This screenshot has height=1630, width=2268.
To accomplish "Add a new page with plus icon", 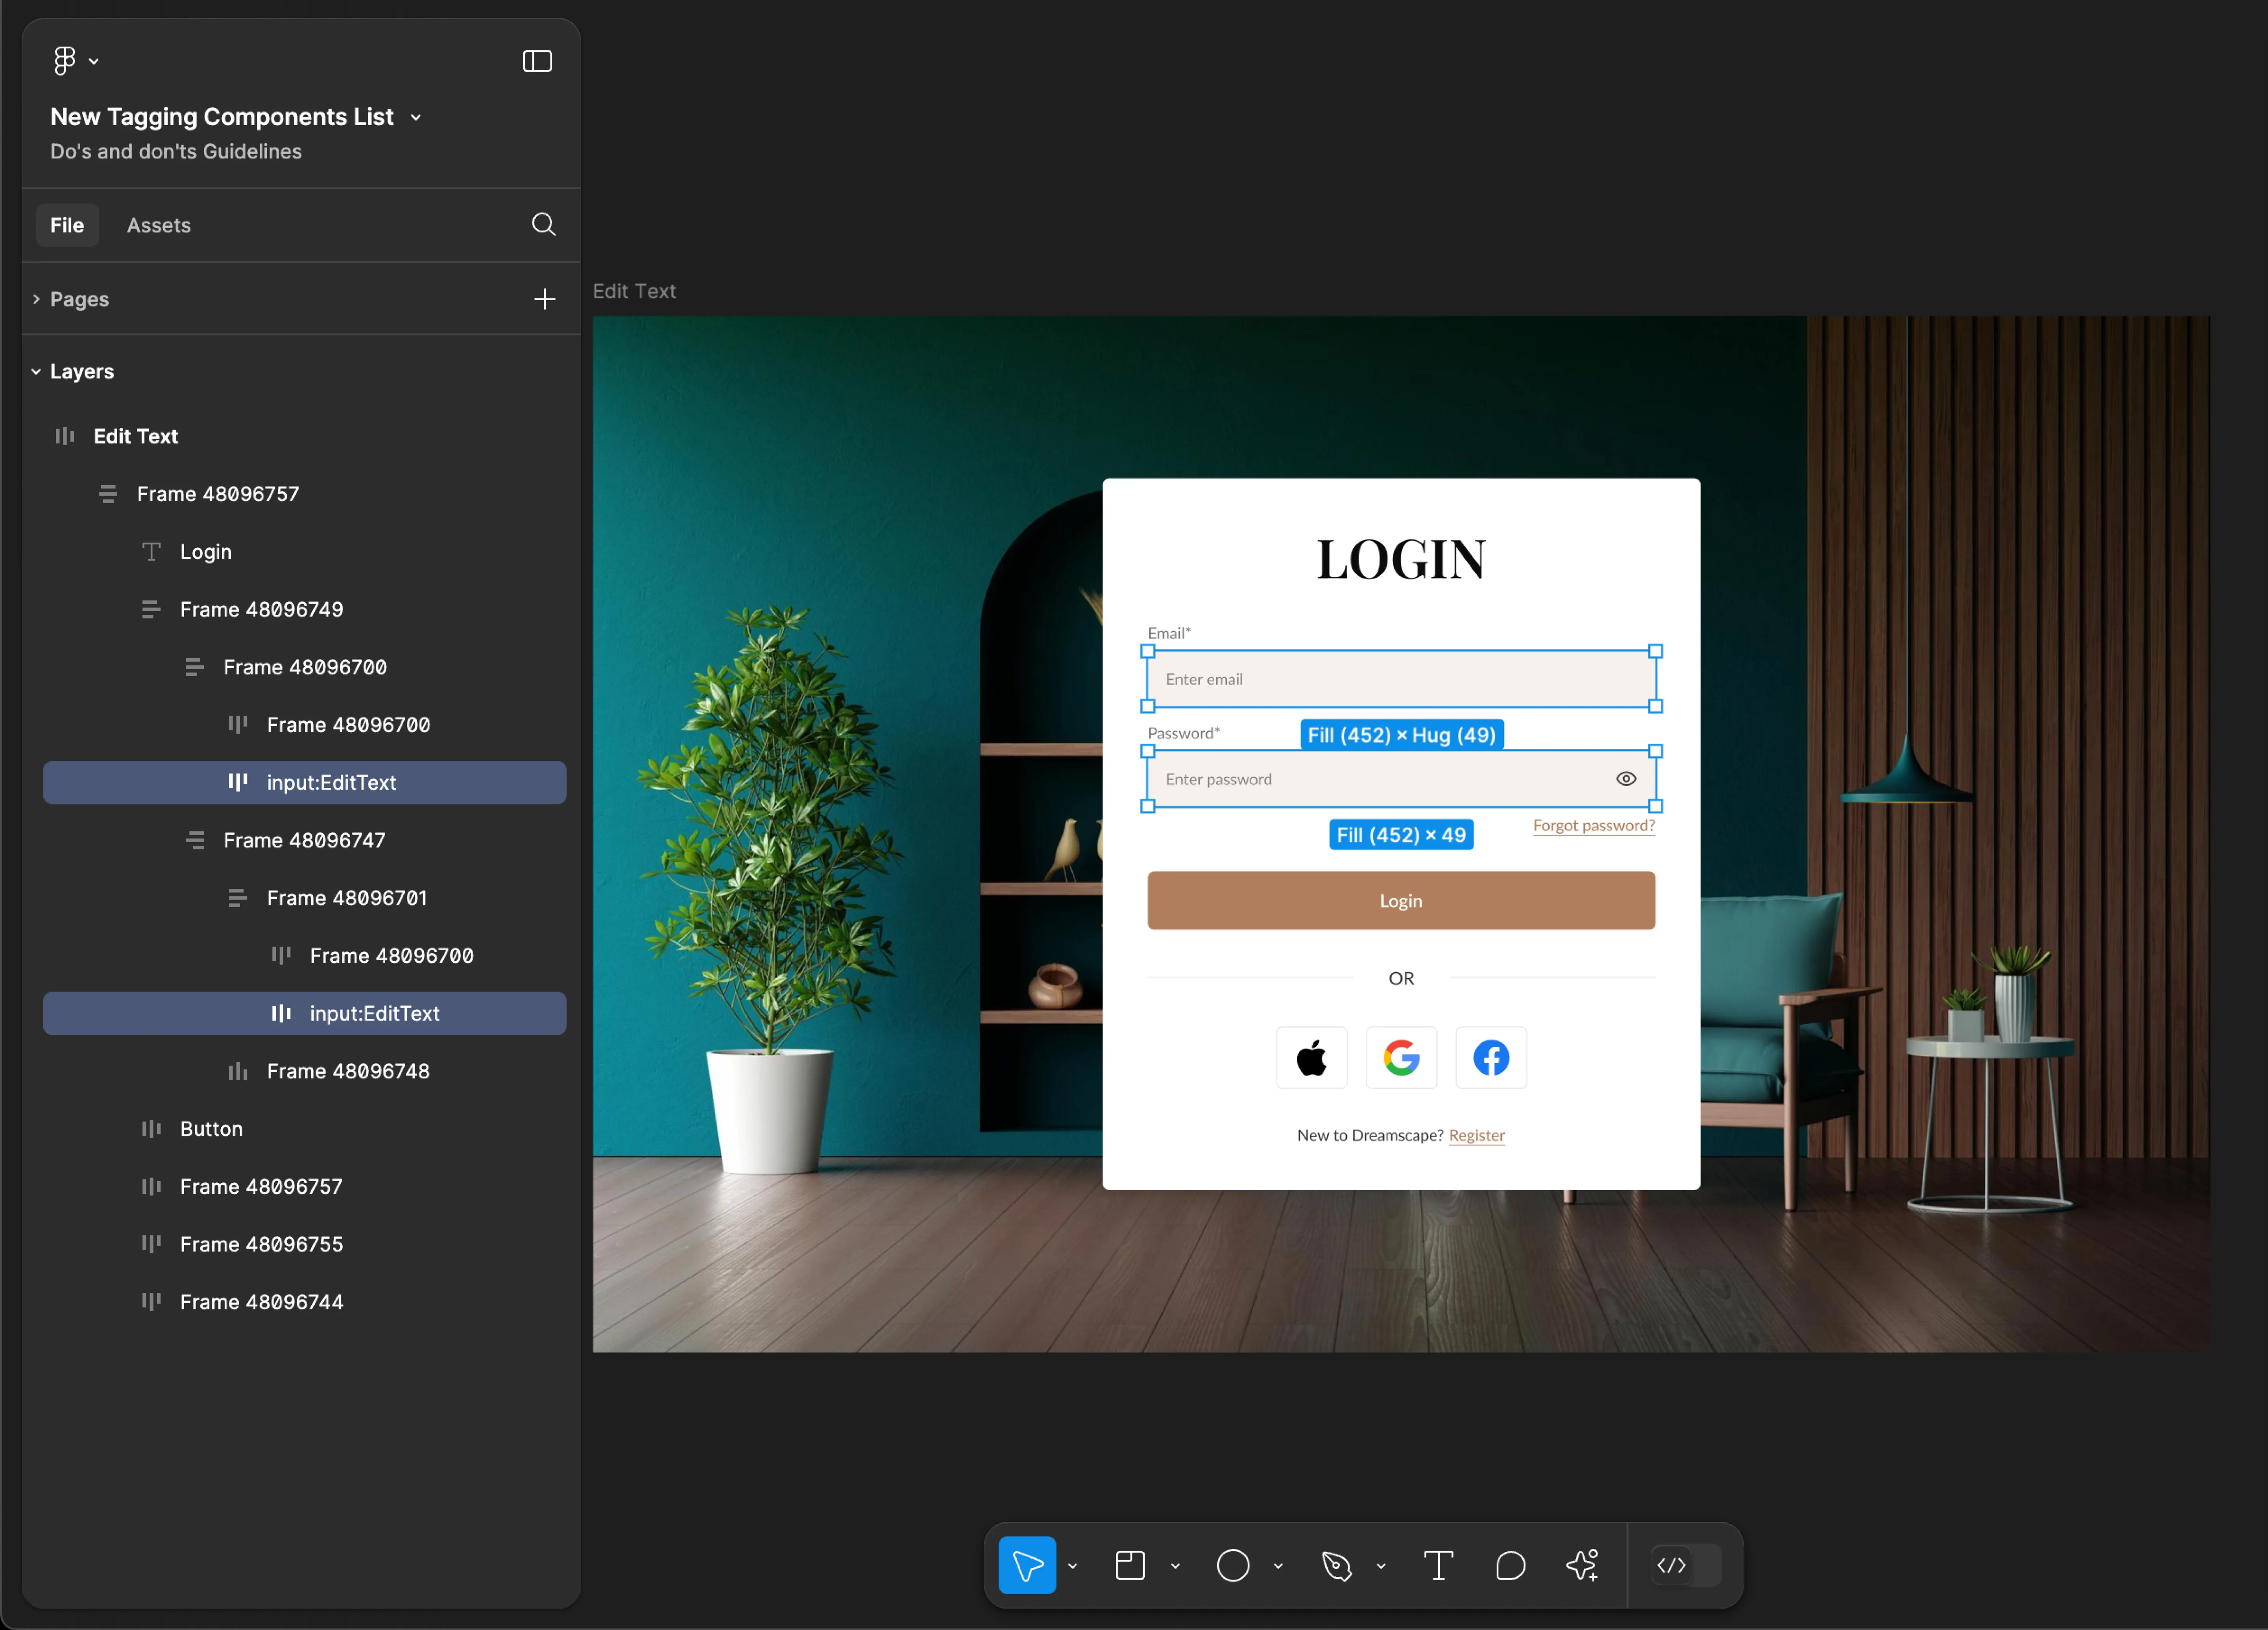I will [x=544, y=299].
